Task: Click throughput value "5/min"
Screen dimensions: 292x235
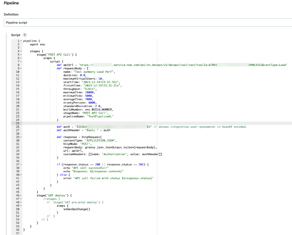Action: 89,89
